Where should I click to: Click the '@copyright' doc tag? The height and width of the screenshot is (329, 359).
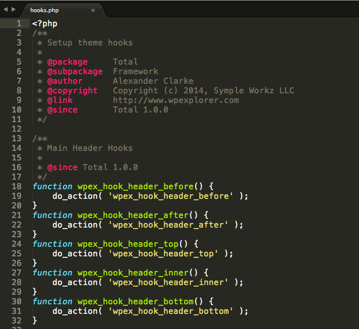(72, 91)
